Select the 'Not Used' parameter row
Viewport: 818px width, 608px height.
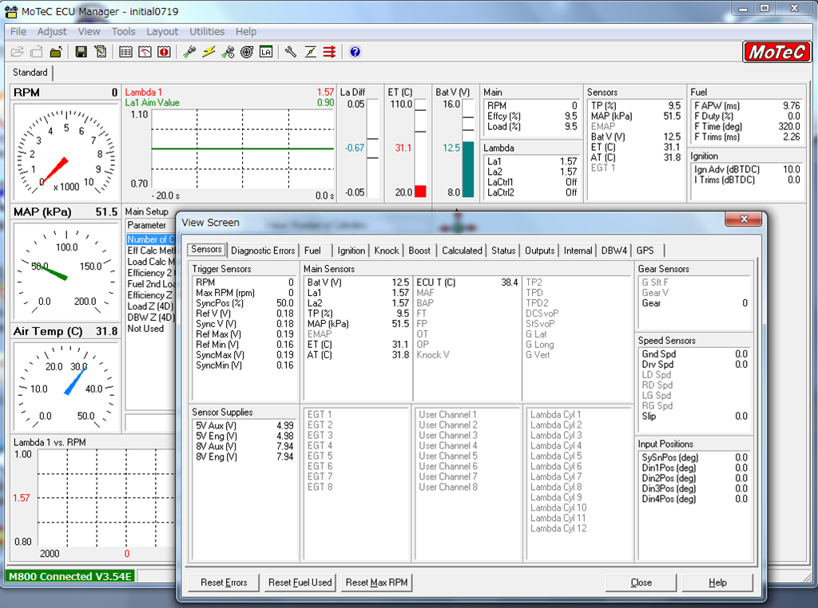[x=151, y=329]
